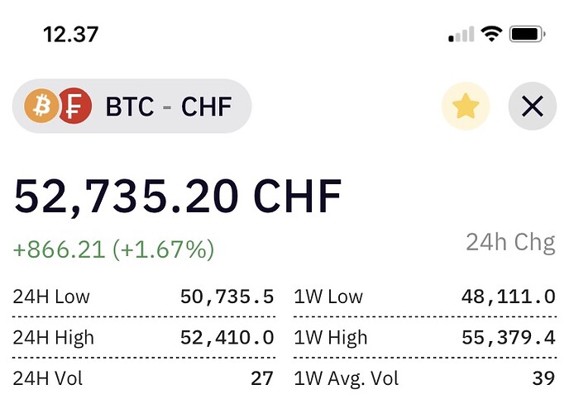
Task: Tap the 24H Vol row
Action: [x=143, y=378]
